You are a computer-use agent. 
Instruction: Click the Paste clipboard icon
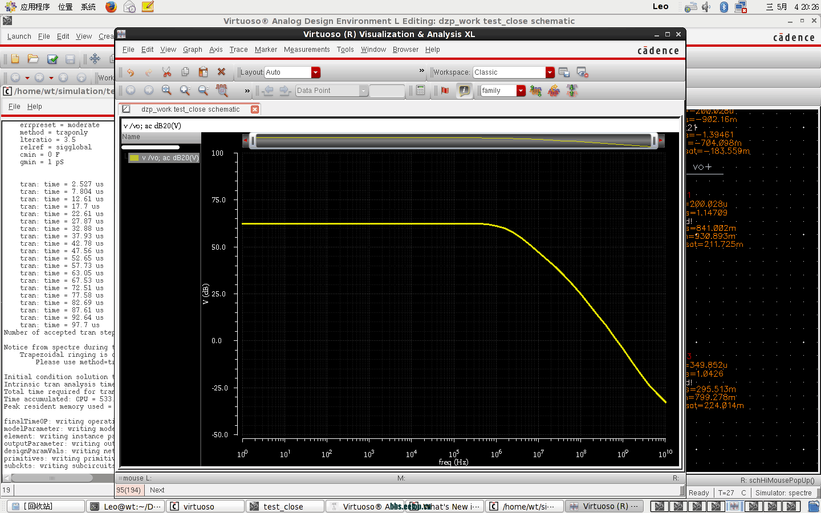click(x=203, y=72)
